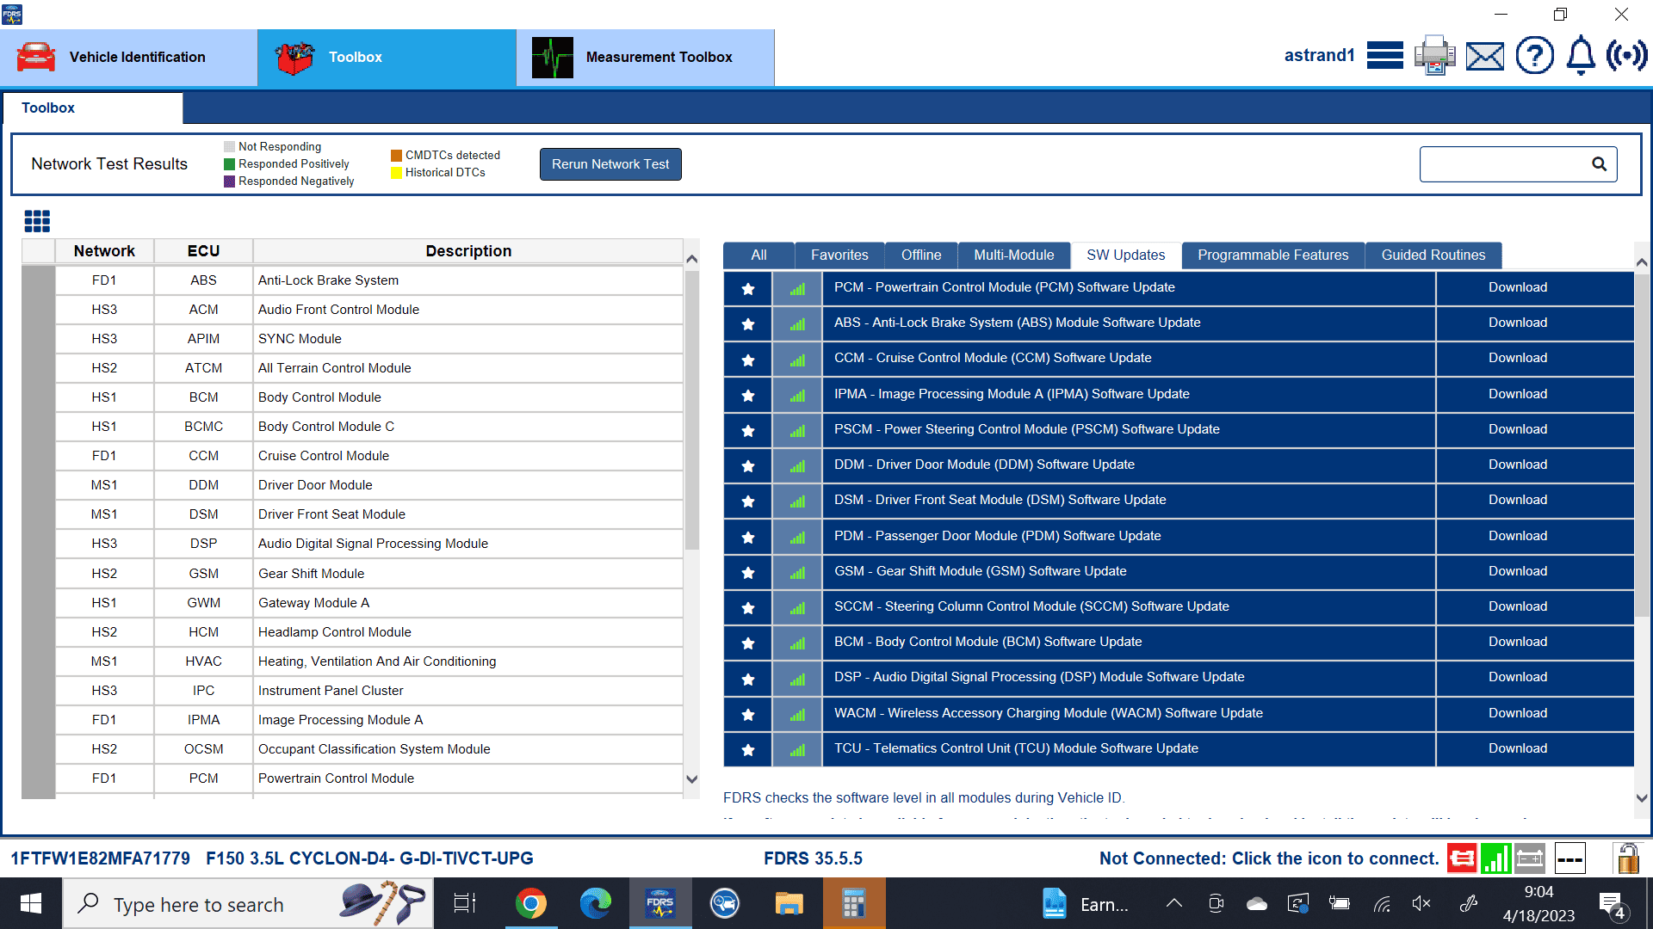Show hidden system tray icons chevron

click(1173, 903)
